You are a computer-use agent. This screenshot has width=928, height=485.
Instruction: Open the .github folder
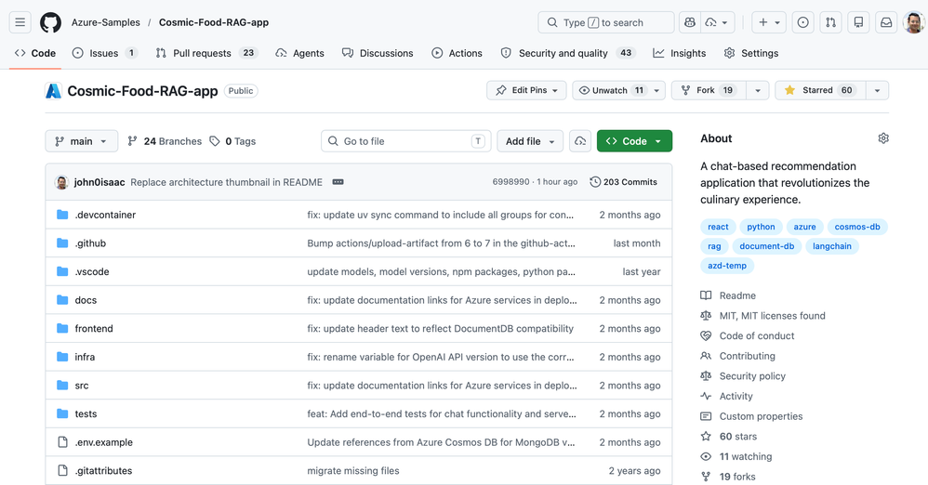click(x=90, y=243)
